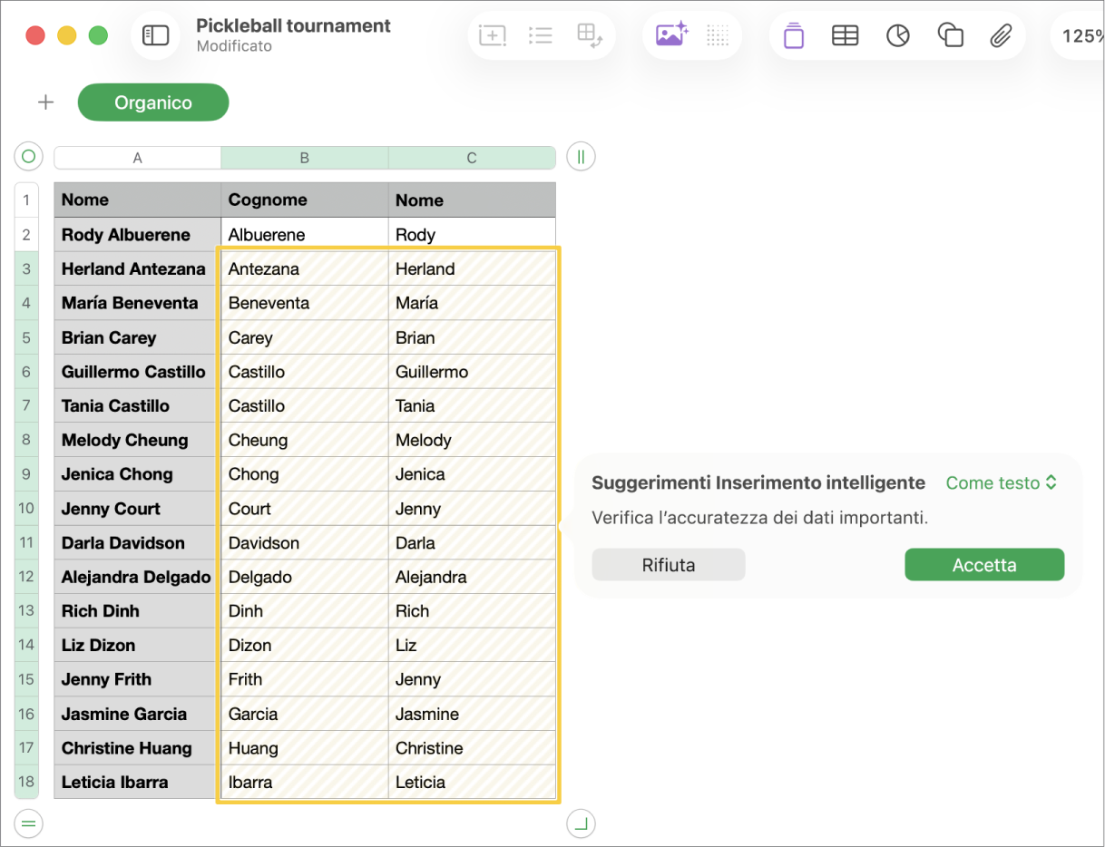Add a new sheet with the plus
1105x847 pixels.
(x=45, y=102)
